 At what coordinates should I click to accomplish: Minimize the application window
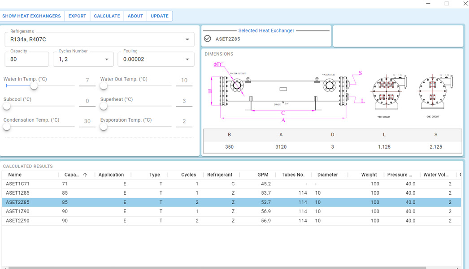(428, 4)
